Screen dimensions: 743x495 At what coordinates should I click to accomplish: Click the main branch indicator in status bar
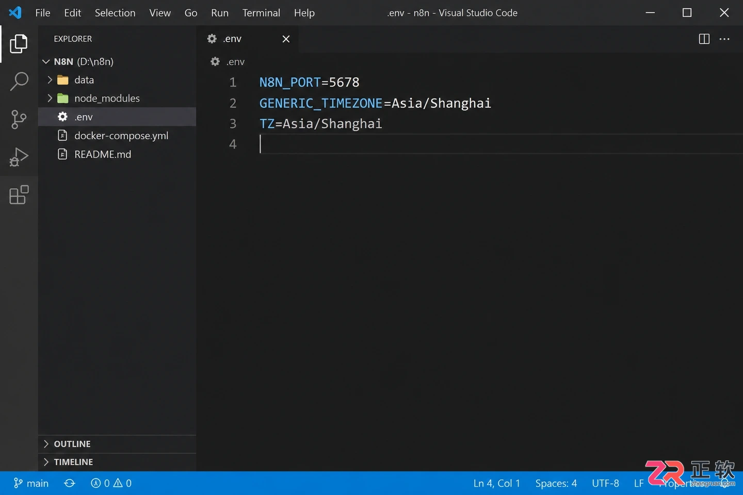pyautogui.click(x=31, y=483)
